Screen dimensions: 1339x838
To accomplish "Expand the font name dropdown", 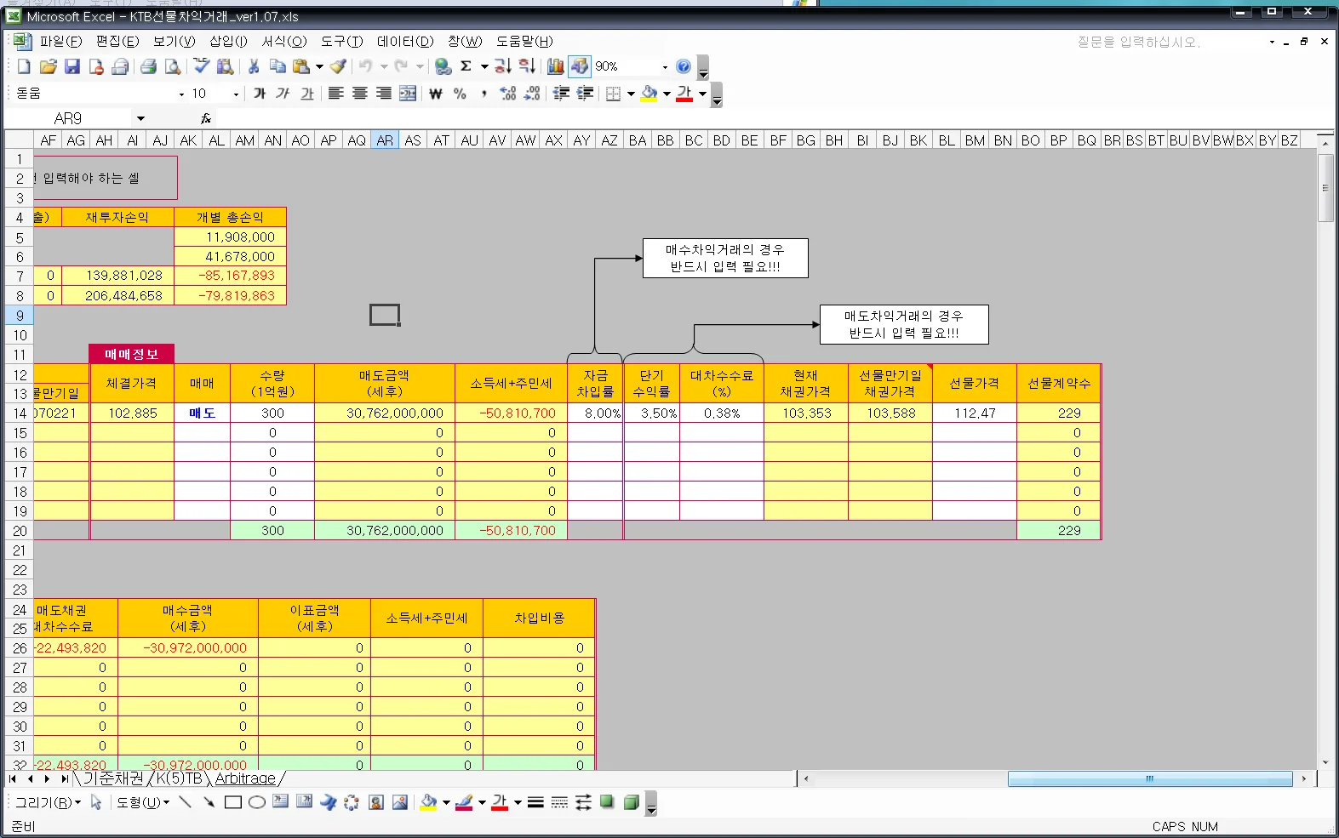I will [x=181, y=94].
